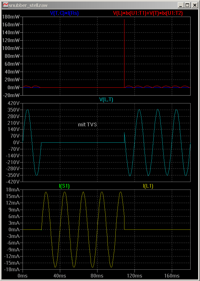
Task: Click the 40ms time axis label
Action: [60, 275]
